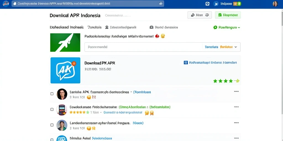283x141 pixels.
Task: Open the blue AK app icon
Action: [65, 70]
